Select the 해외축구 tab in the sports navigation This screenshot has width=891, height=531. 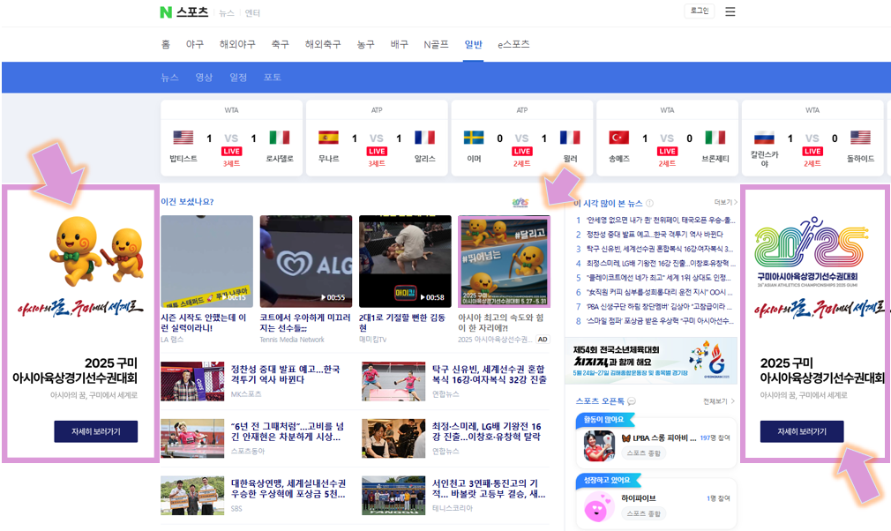coord(322,44)
